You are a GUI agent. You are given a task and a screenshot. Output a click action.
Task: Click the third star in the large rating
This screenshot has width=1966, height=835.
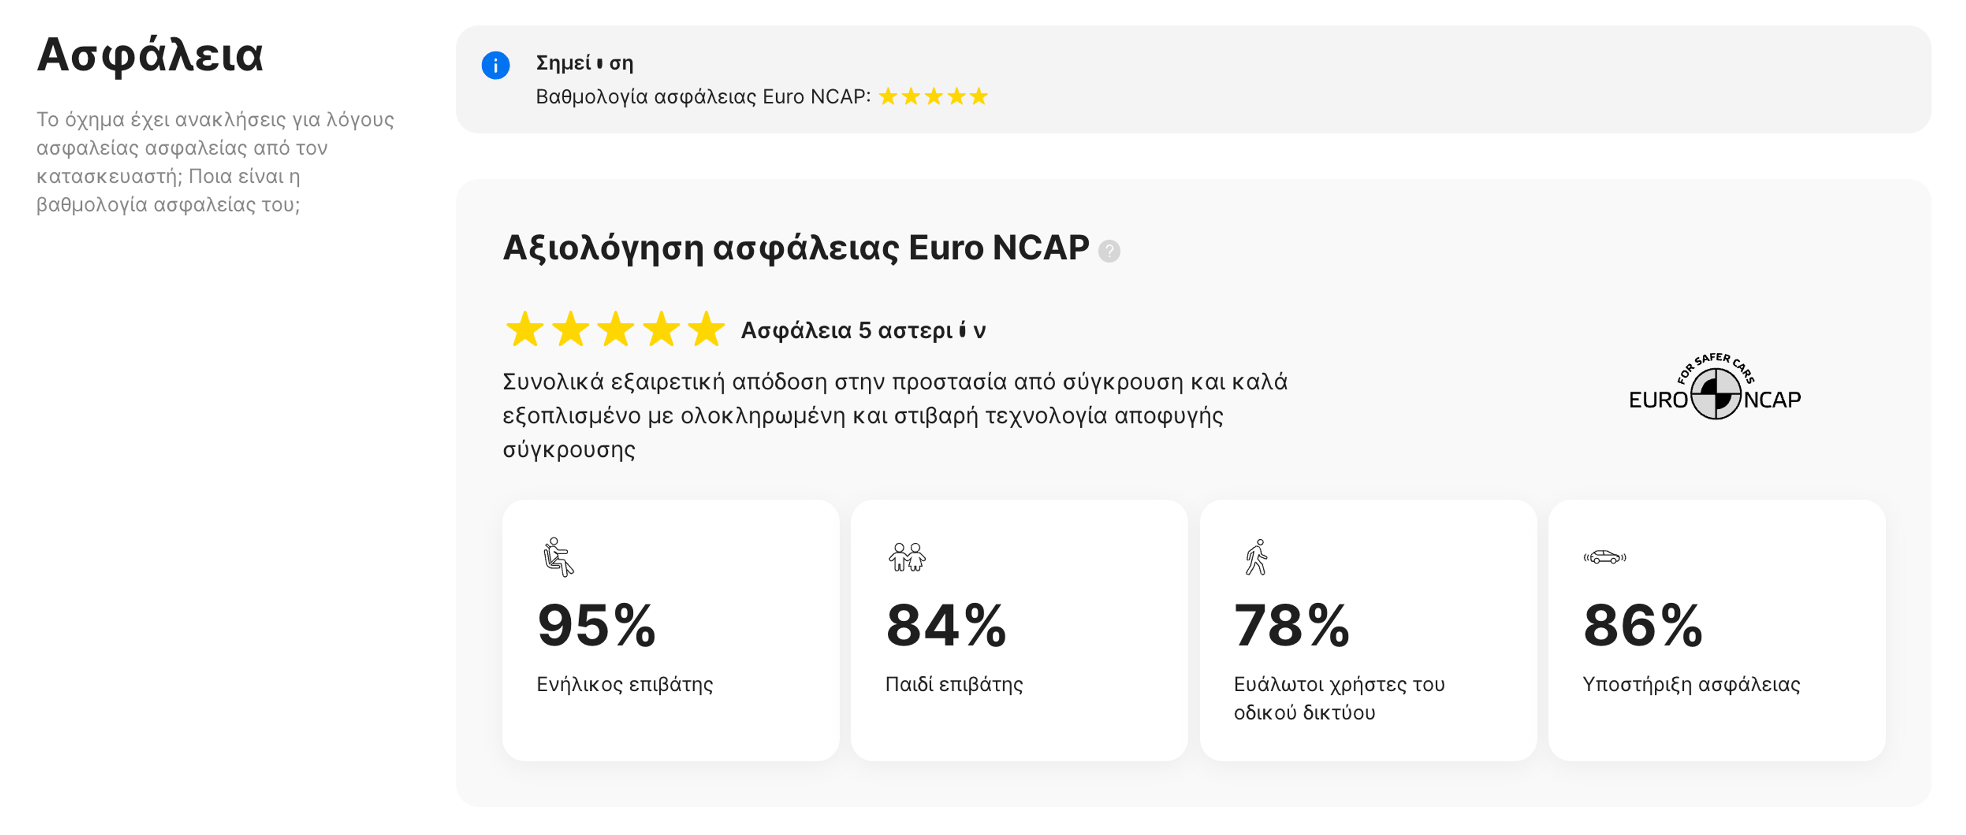616,329
